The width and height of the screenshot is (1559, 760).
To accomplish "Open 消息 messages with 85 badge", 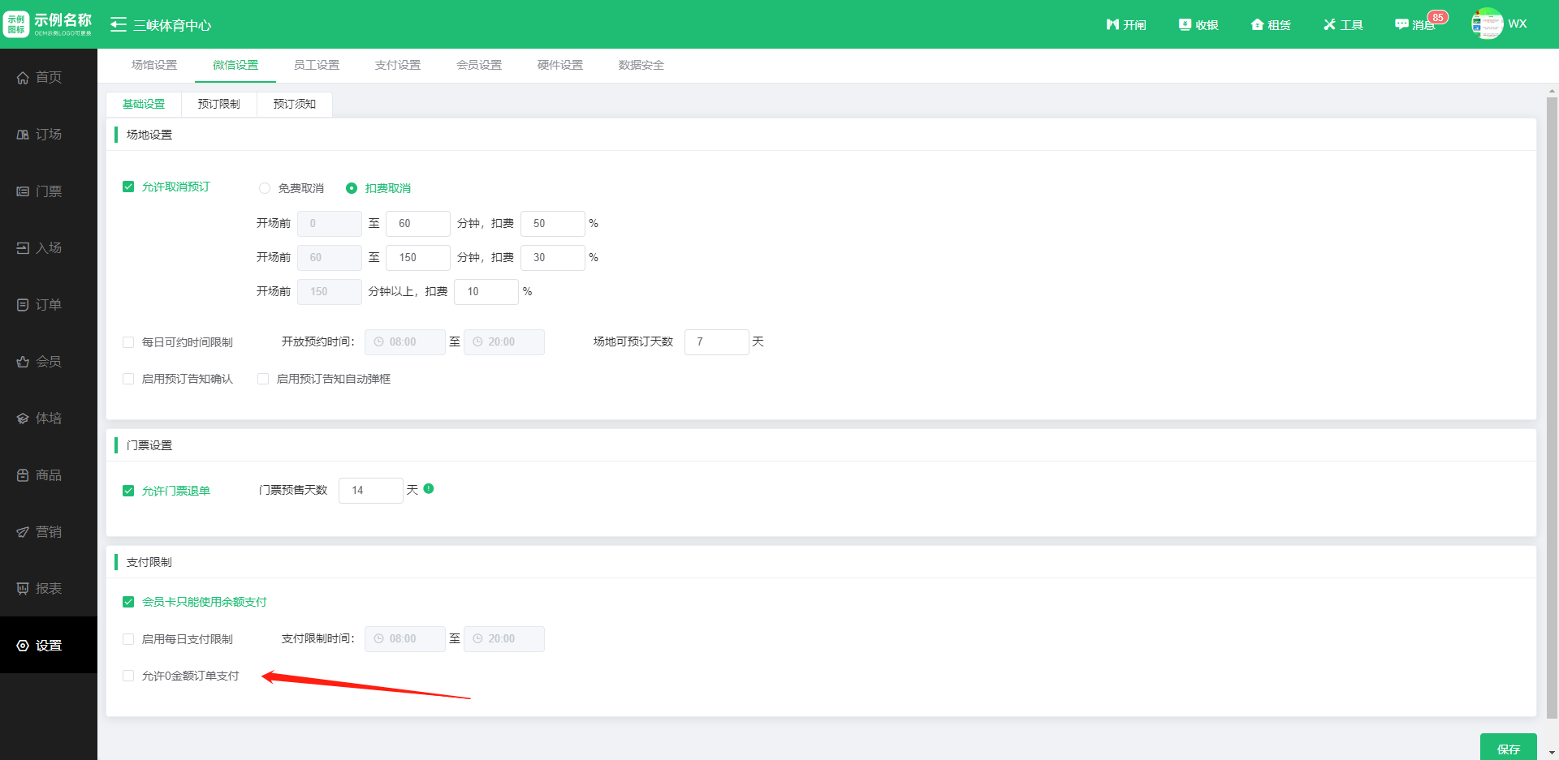I will click(1415, 25).
